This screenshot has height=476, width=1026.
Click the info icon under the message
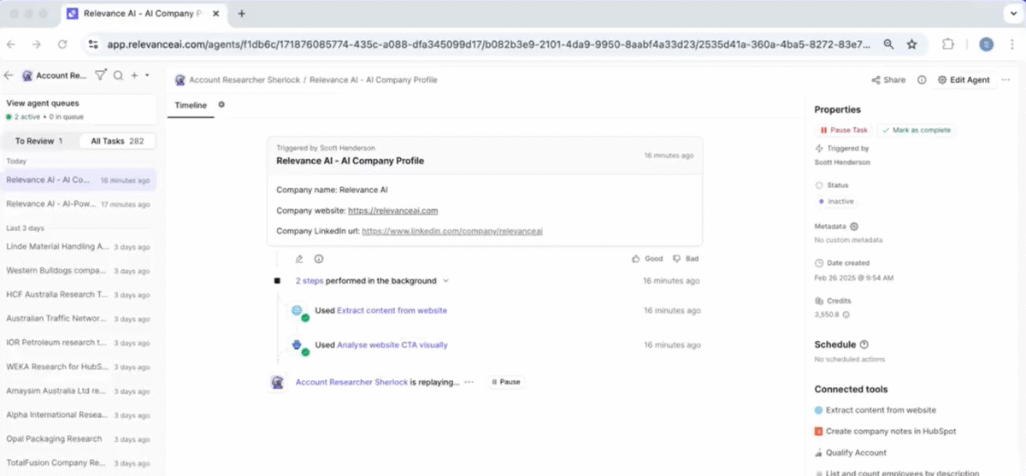coord(319,258)
